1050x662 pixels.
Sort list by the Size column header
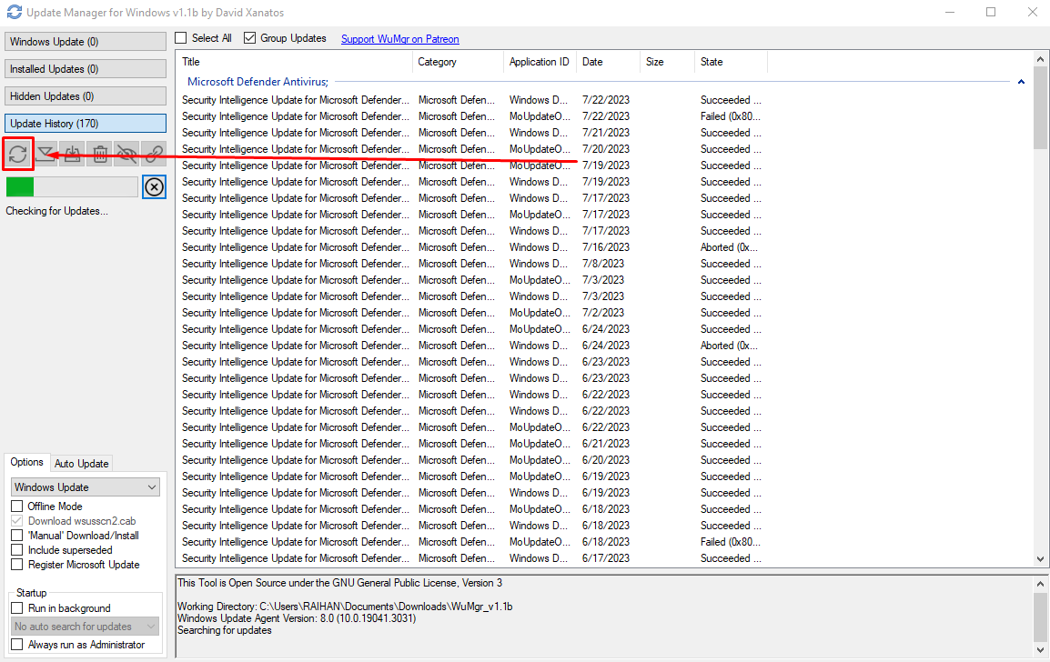click(x=668, y=62)
